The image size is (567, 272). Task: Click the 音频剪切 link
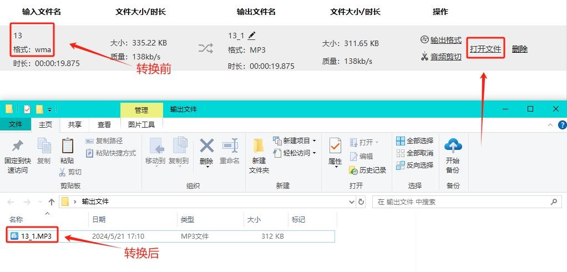click(x=446, y=57)
